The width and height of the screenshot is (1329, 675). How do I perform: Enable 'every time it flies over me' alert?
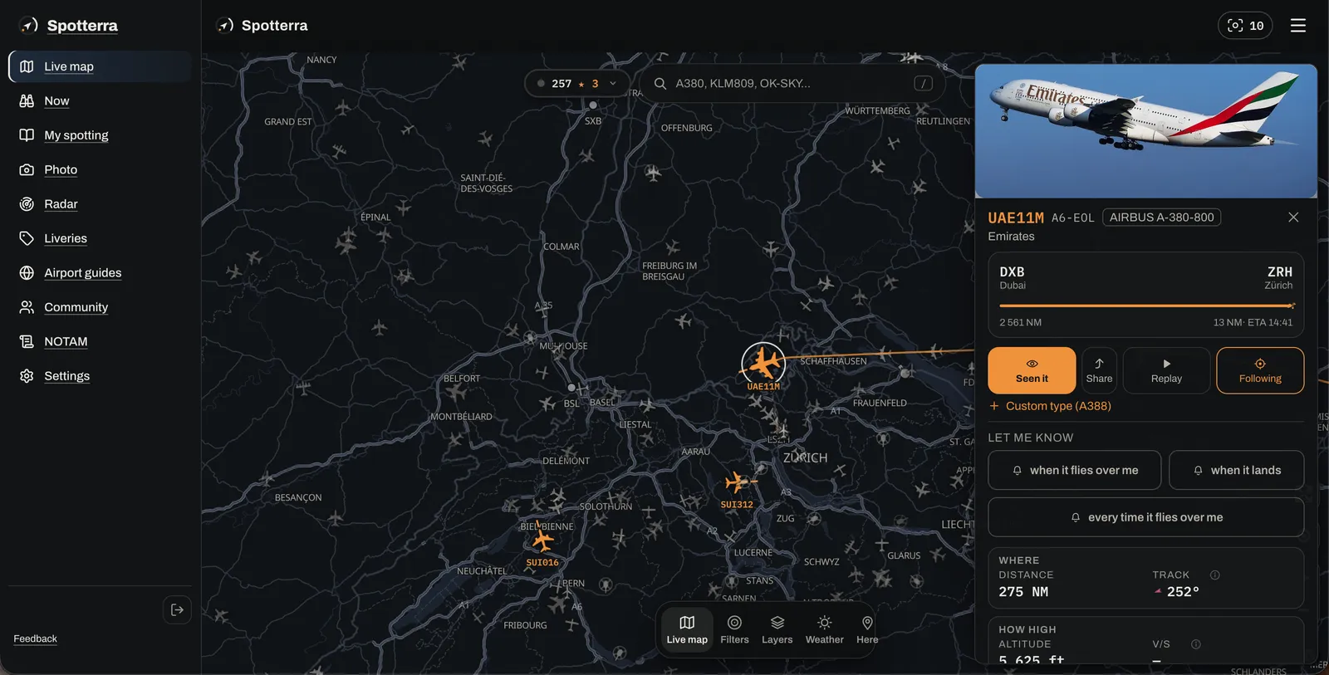point(1145,517)
